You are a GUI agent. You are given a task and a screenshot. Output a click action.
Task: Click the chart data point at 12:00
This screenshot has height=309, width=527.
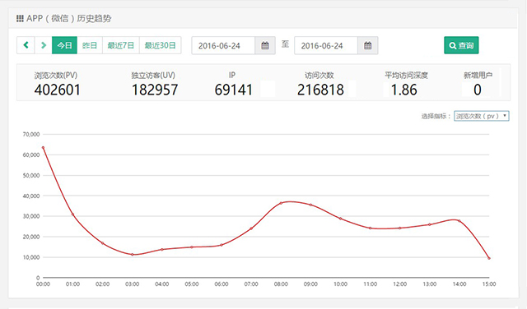[400, 228]
